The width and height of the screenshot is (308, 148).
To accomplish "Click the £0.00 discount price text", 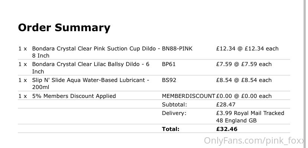I will point(244,96).
